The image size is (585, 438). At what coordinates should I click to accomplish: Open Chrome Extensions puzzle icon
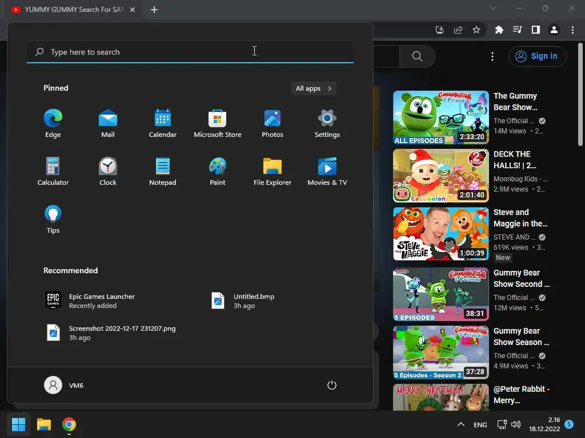pyautogui.click(x=499, y=30)
